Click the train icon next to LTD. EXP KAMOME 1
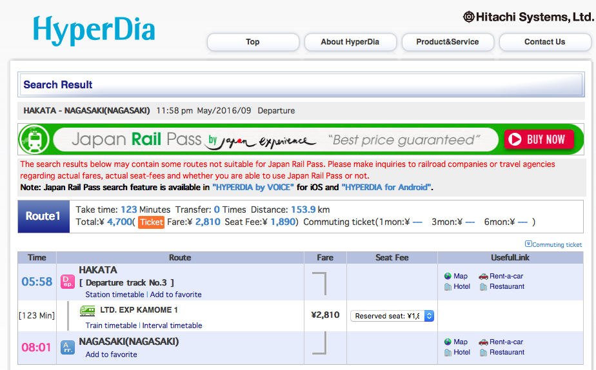This screenshot has width=596, height=370. click(x=88, y=311)
